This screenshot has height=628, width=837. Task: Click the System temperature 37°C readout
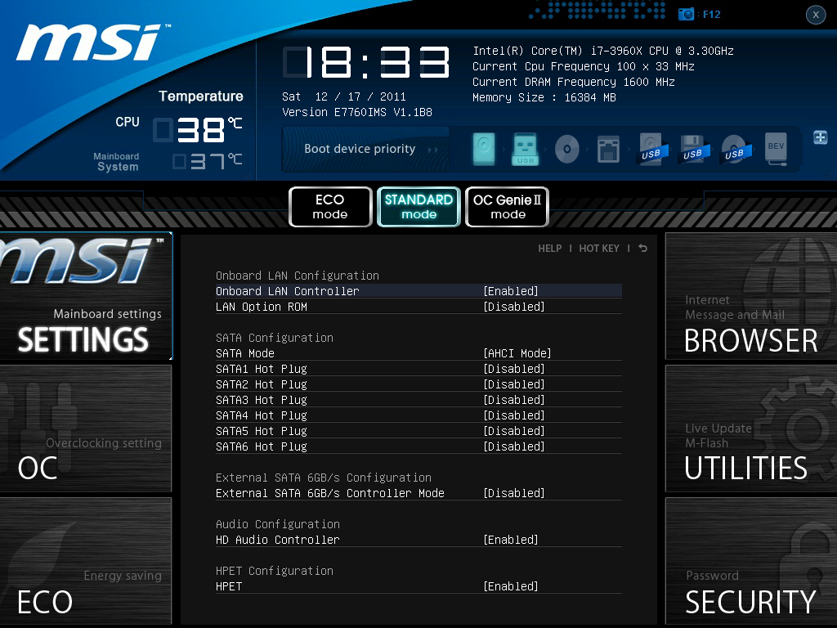click(208, 161)
